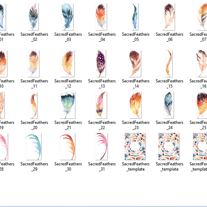The image size is (207, 207).
Task: Choose the SacredFeathers_12 yellow feather file
Action: 68,63
